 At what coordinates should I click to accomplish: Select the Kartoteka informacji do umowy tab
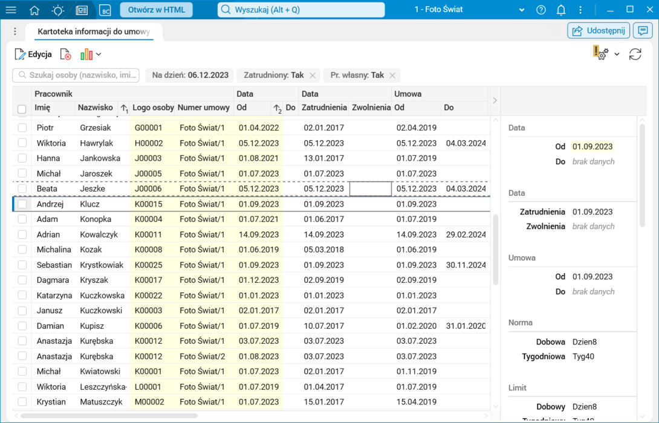pyautogui.click(x=94, y=31)
